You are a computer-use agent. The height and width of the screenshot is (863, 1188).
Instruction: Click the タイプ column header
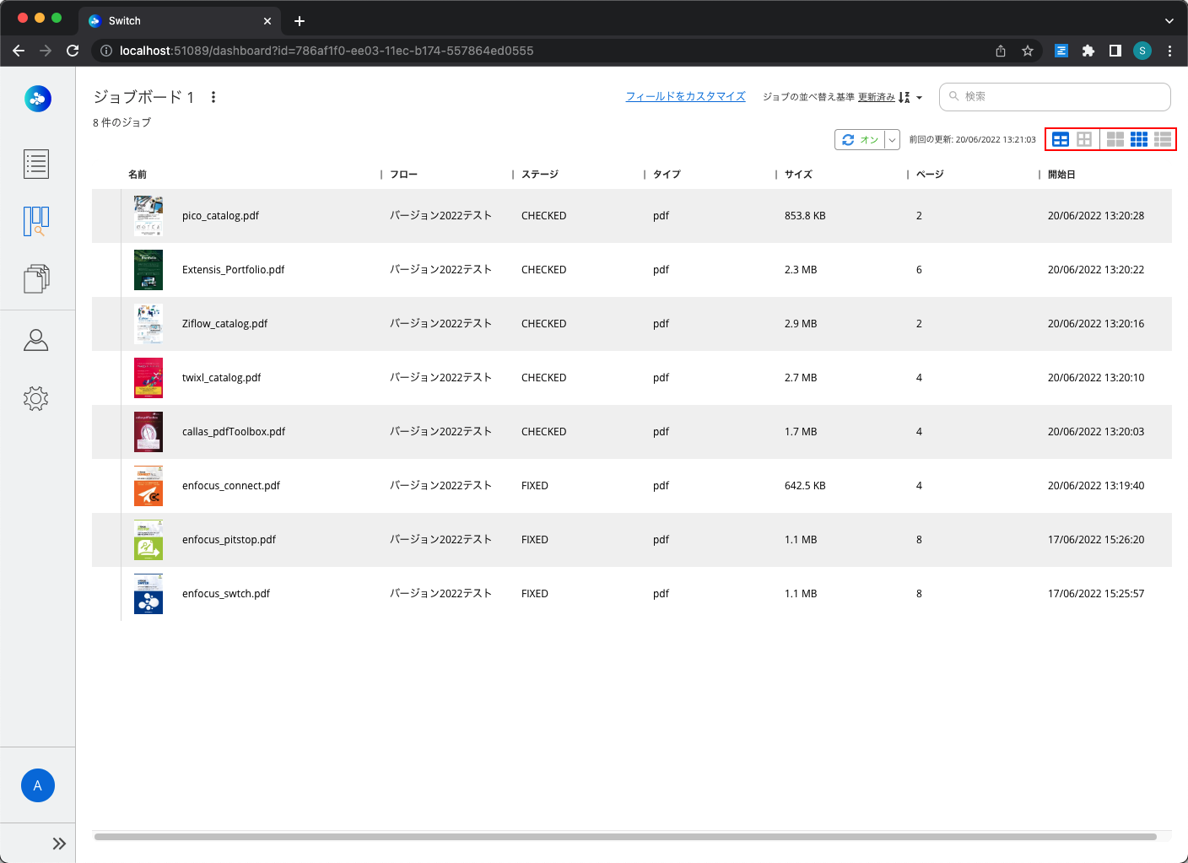(x=667, y=174)
